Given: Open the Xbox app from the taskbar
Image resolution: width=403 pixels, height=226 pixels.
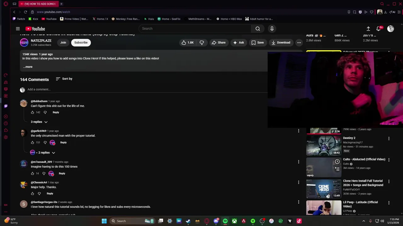Looking at the screenshot, I should pyautogui.click(x=234, y=221).
